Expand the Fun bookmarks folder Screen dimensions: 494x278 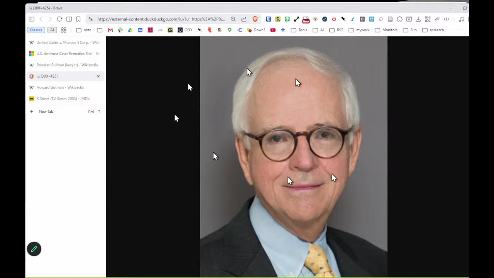(x=409, y=30)
